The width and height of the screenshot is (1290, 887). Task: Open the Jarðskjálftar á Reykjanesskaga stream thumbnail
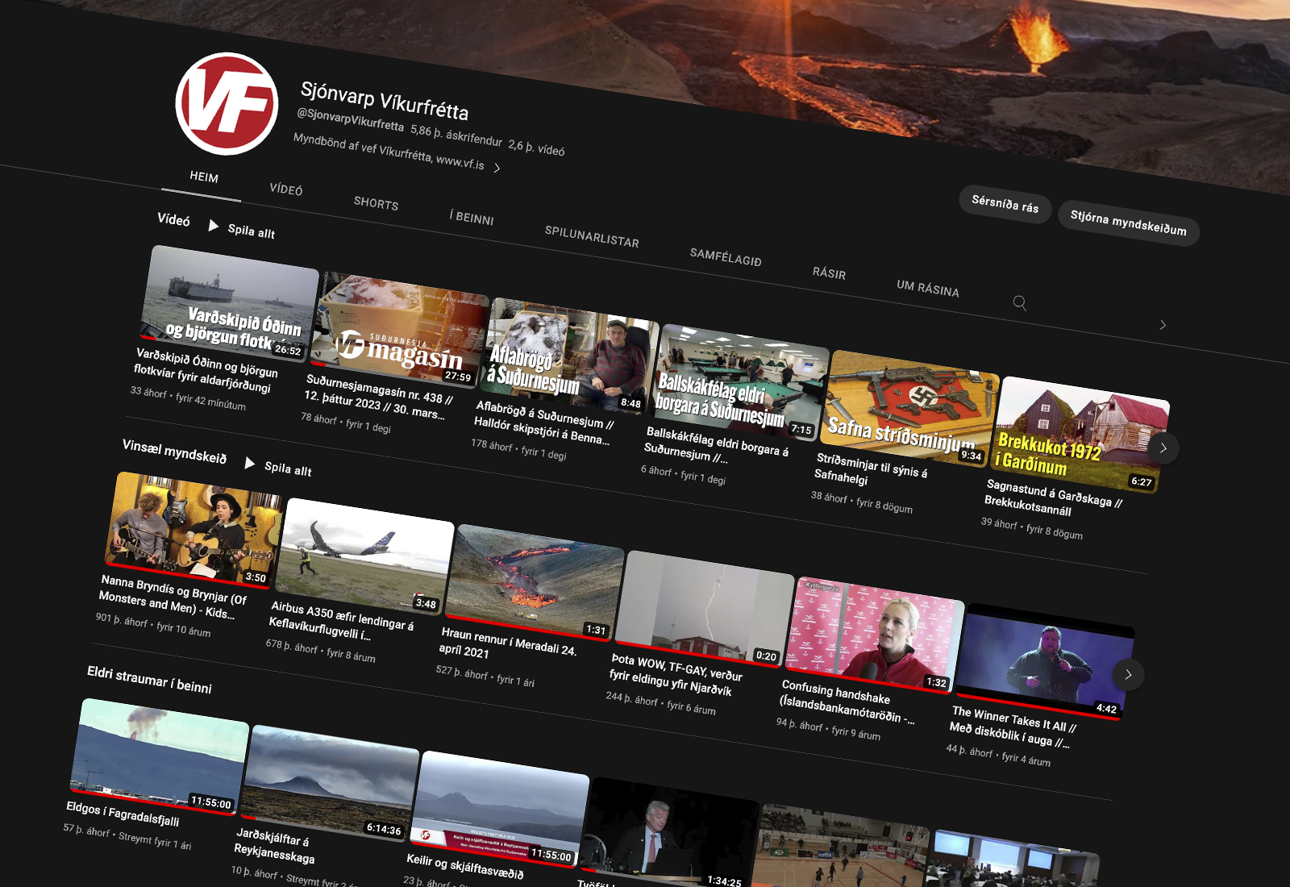coord(331,782)
